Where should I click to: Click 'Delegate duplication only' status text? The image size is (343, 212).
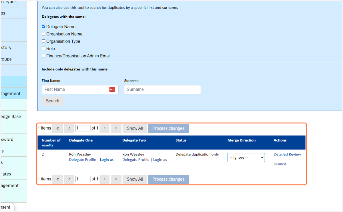click(x=197, y=154)
